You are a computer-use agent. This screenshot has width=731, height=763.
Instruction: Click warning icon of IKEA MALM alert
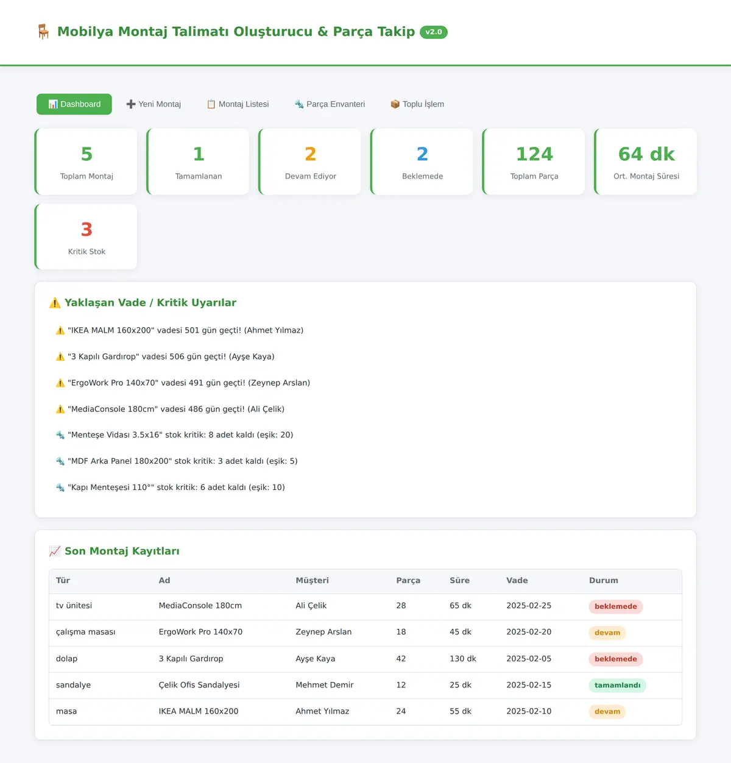pos(60,330)
